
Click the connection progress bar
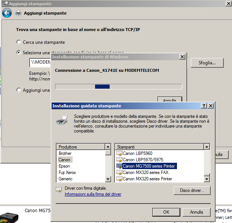pos(119,86)
